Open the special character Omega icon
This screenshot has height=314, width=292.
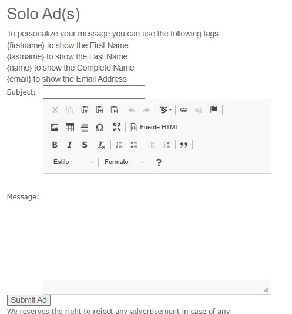(x=99, y=128)
